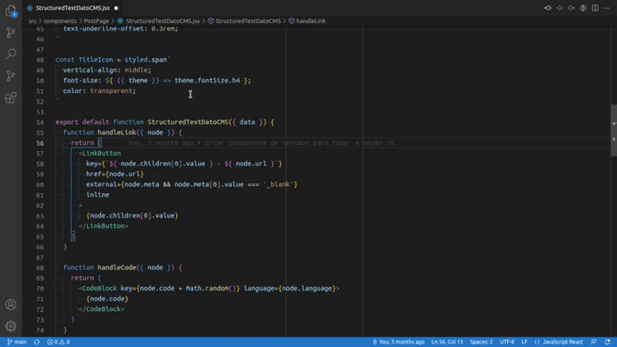Click the LF end-of-line selector
The height and width of the screenshot is (347, 617).
(524, 342)
